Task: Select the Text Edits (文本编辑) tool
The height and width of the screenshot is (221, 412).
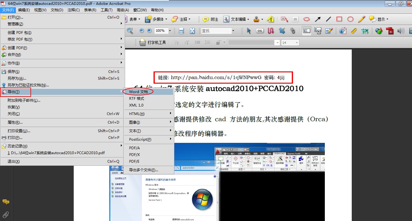Action: tap(236, 19)
